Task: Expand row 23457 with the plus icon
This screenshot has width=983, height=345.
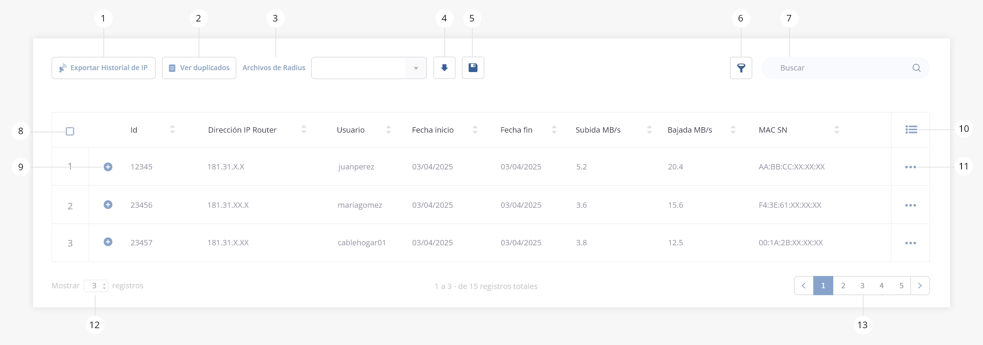Action: point(108,242)
